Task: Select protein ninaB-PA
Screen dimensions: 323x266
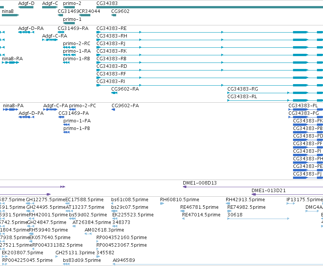Action: coord(13,106)
